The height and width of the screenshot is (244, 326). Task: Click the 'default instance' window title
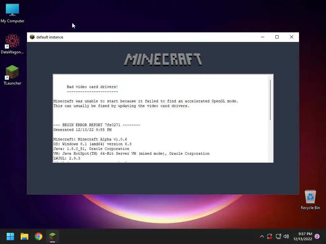50,37
